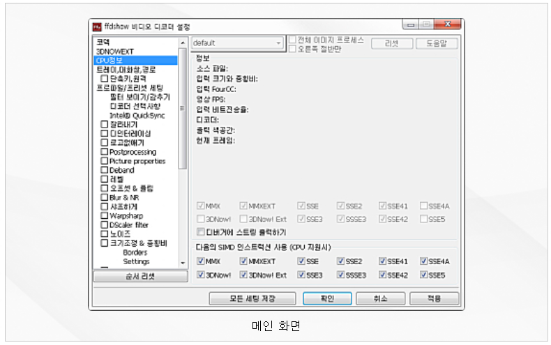Open 프로파일/프리셋 세팅 in the tree
This screenshot has height=345, width=551.
[x=130, y=88]
